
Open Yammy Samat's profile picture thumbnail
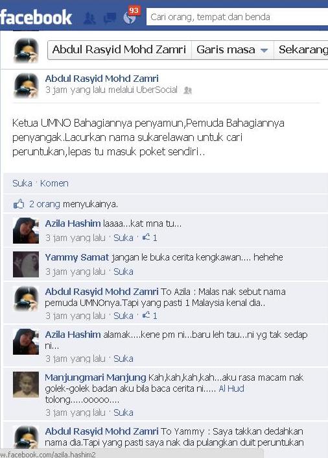[x=26, y=264]
